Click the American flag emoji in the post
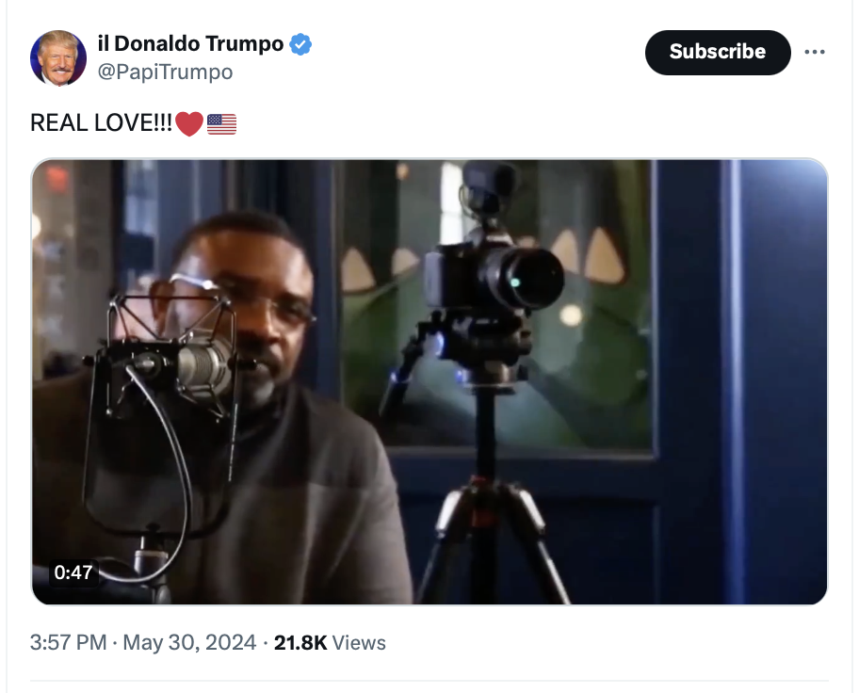This screenshot has height=693, width=859. pyautogui.click(x=222, y=123)
